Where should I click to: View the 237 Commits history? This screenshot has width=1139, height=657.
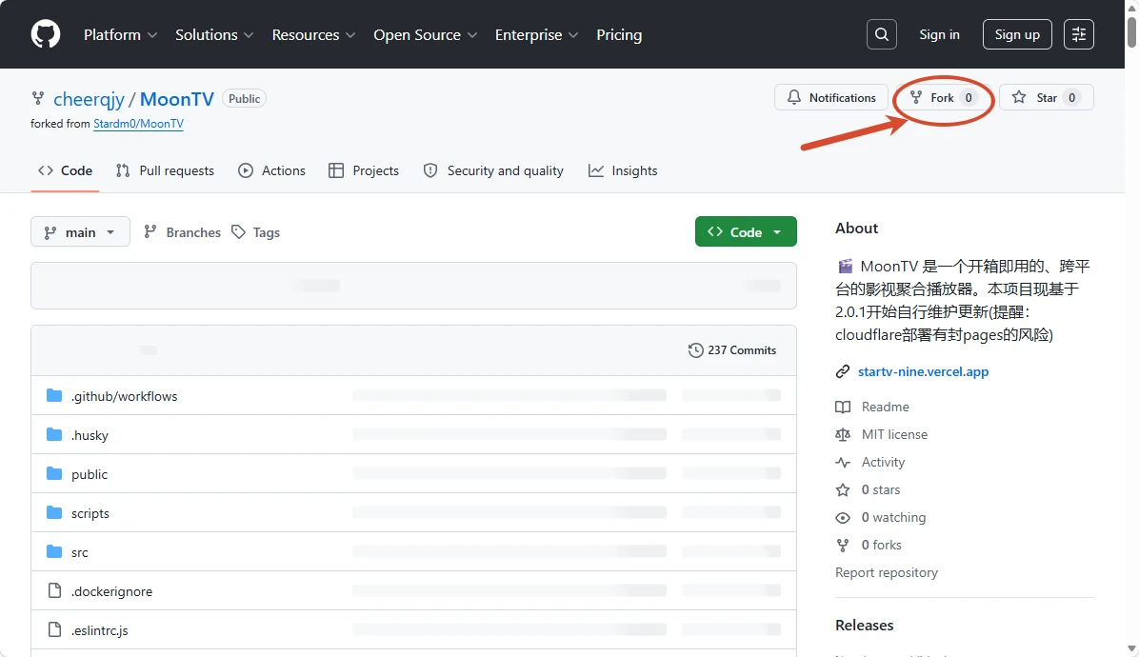point(732,349)
